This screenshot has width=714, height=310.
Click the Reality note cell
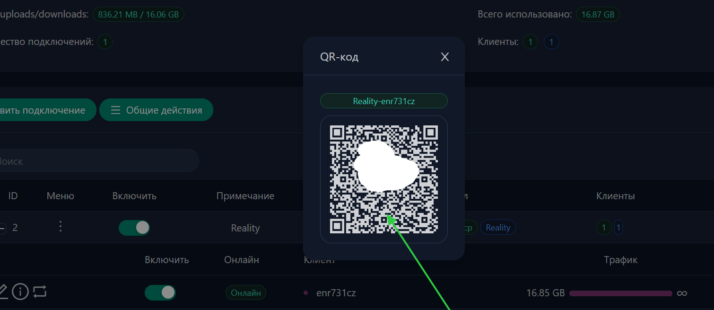[x=245, y=228]
